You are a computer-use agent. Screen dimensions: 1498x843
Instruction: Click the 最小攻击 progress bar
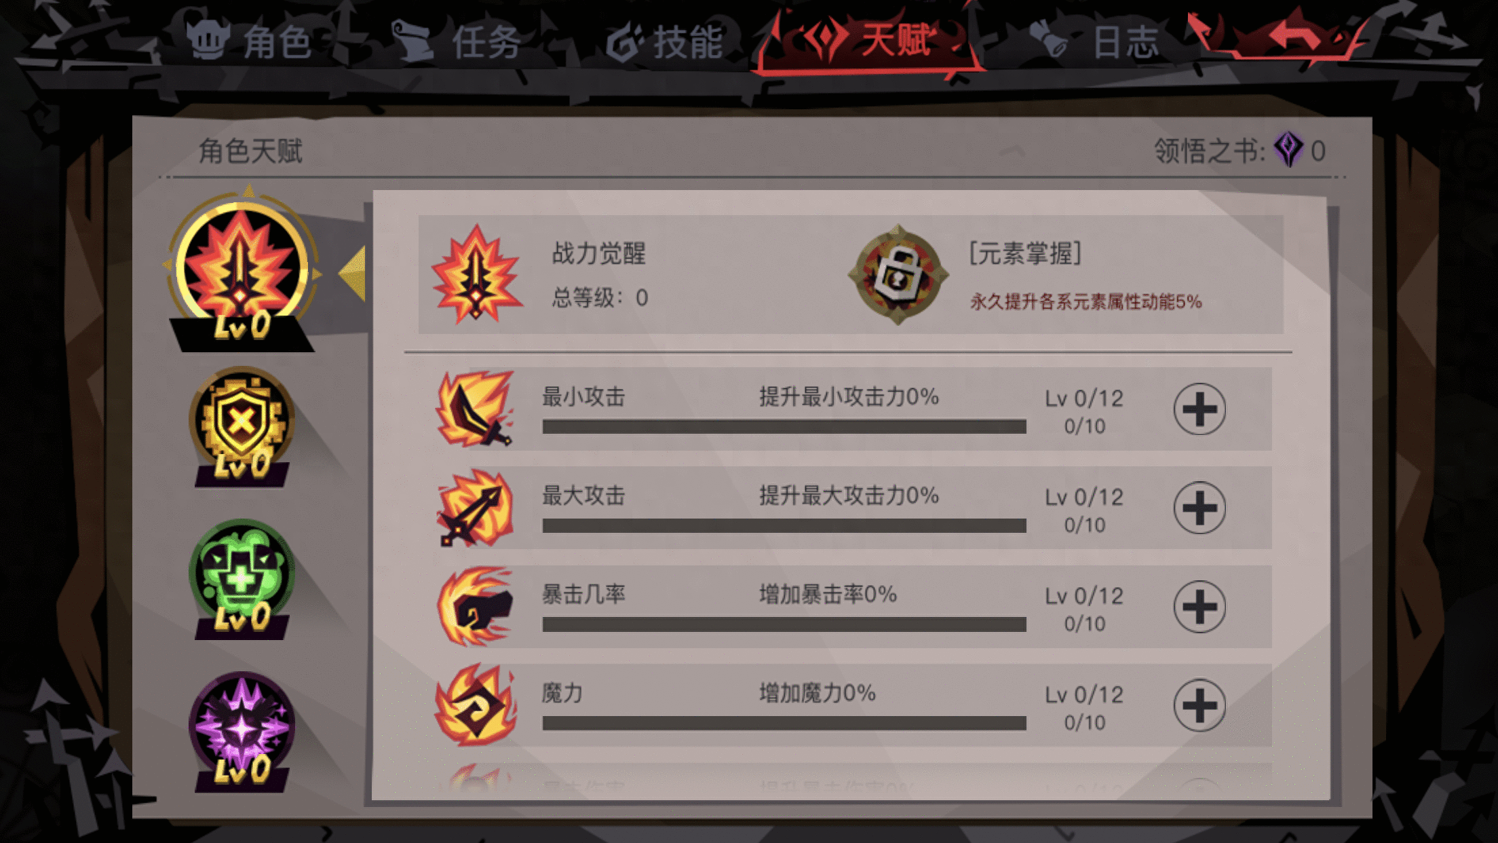coord(784,426)
